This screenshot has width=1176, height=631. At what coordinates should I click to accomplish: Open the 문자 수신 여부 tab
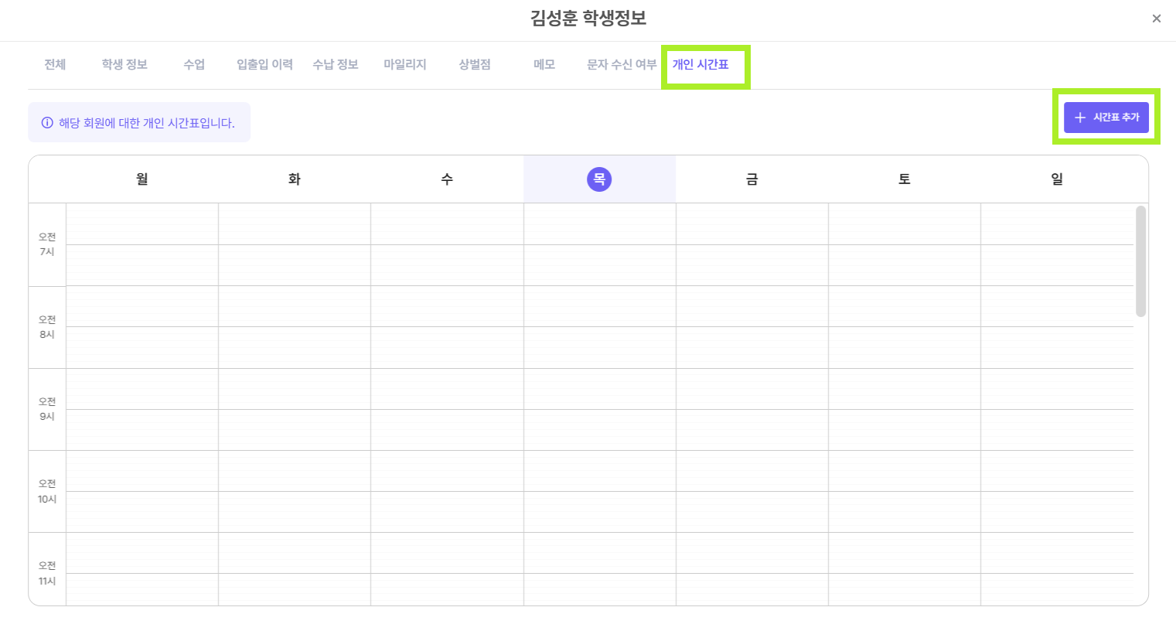[622, 65]
